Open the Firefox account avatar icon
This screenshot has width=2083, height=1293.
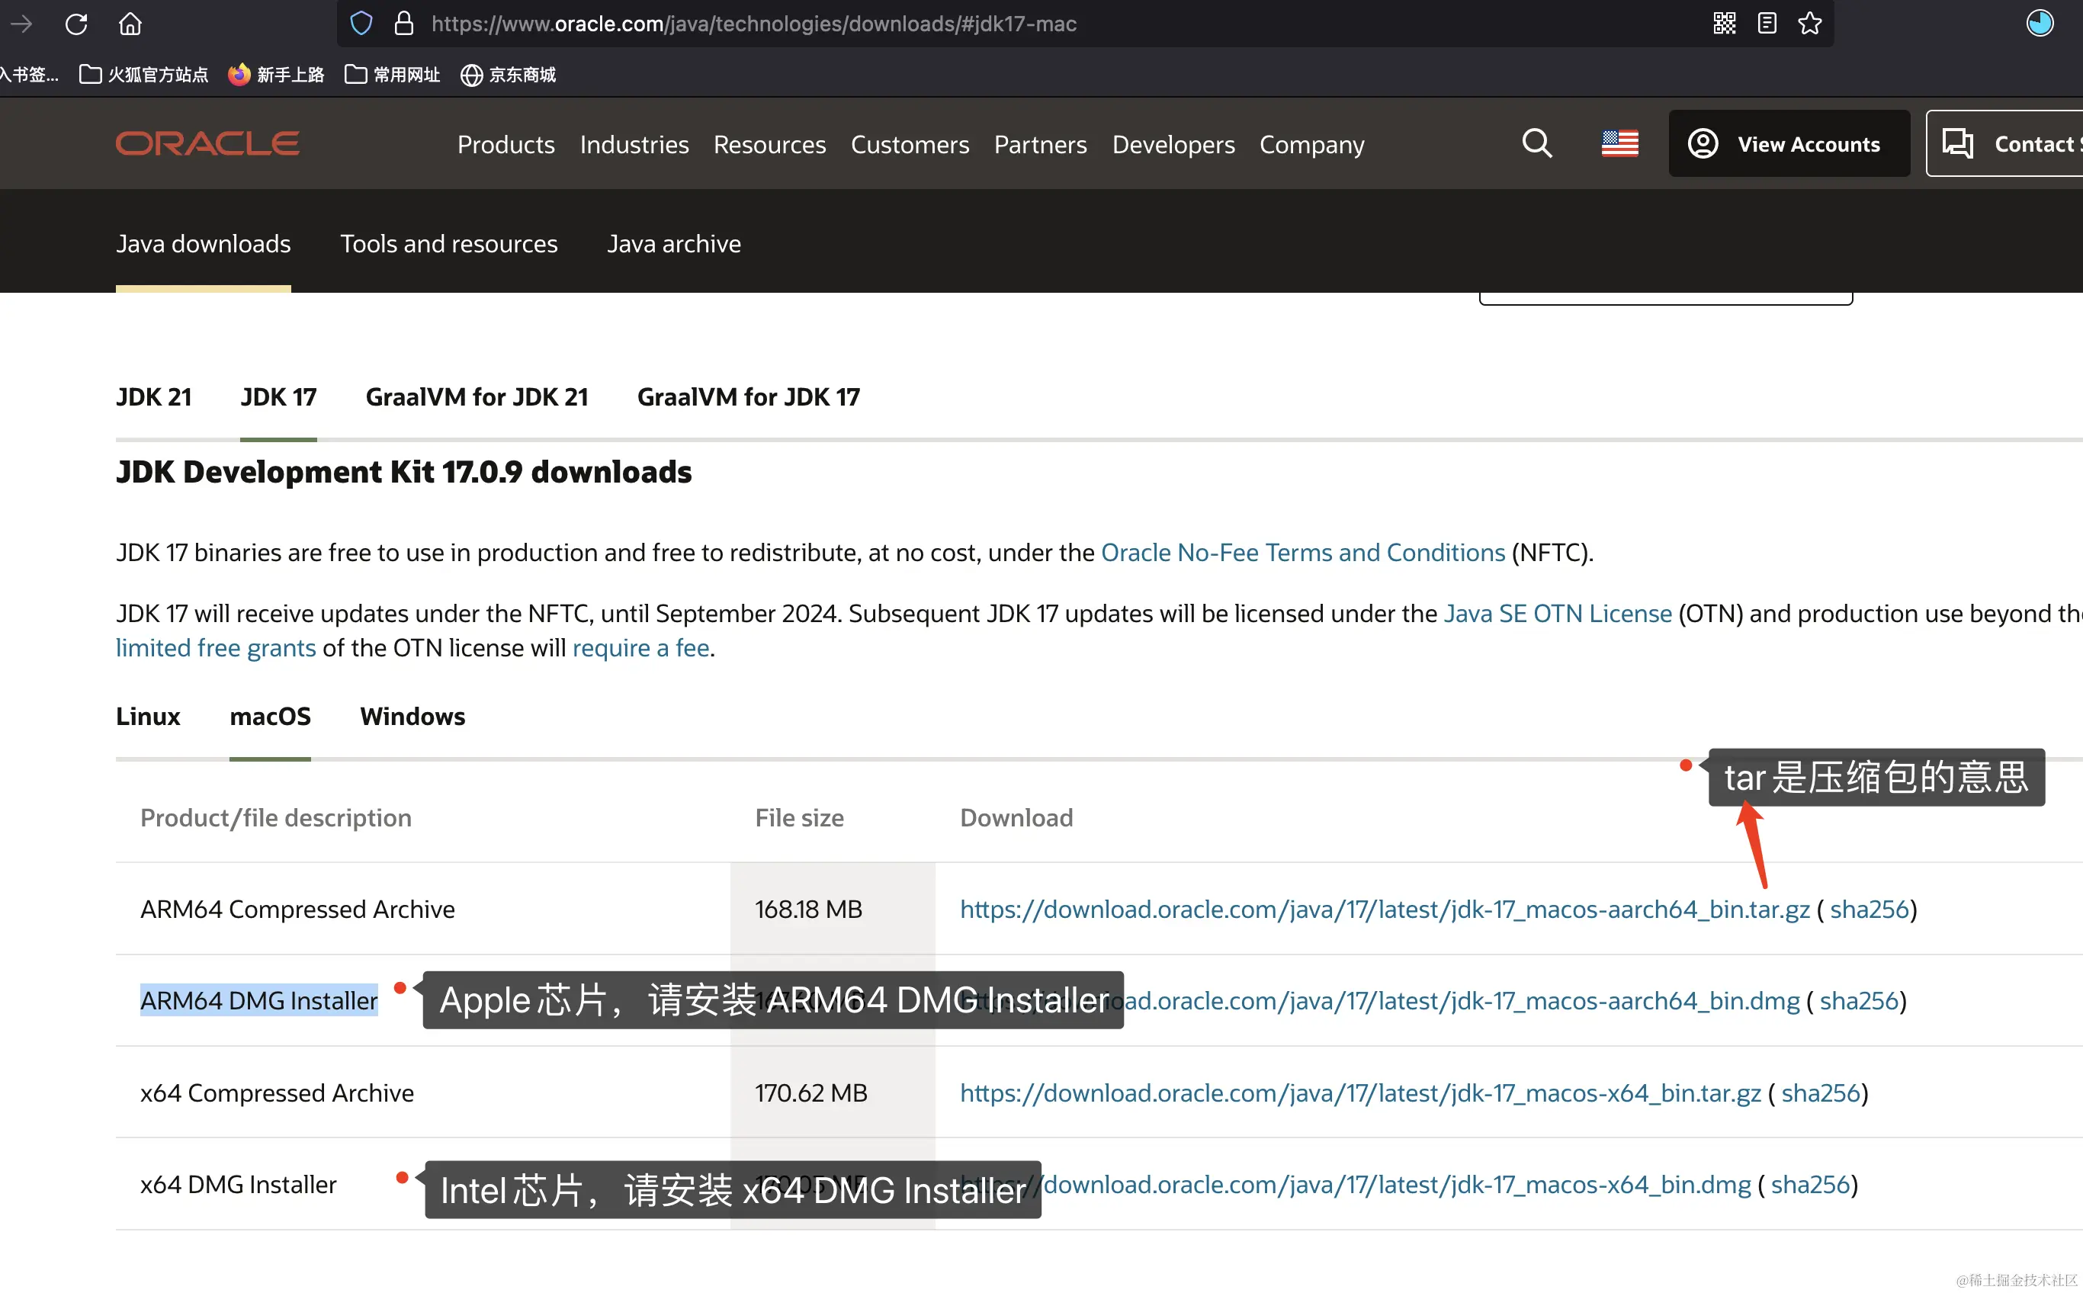point(2040,24)
